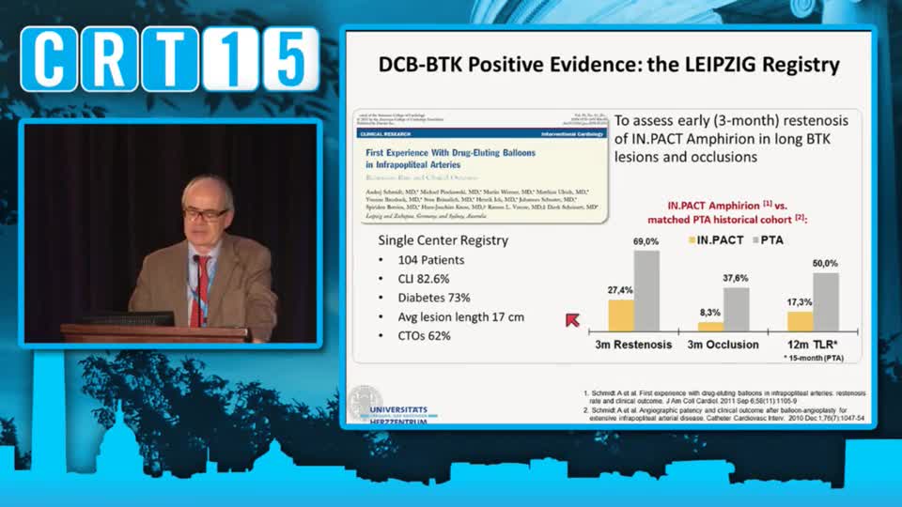Click the 27,4% yellow bar in the chart

click(x=621, y=315)
